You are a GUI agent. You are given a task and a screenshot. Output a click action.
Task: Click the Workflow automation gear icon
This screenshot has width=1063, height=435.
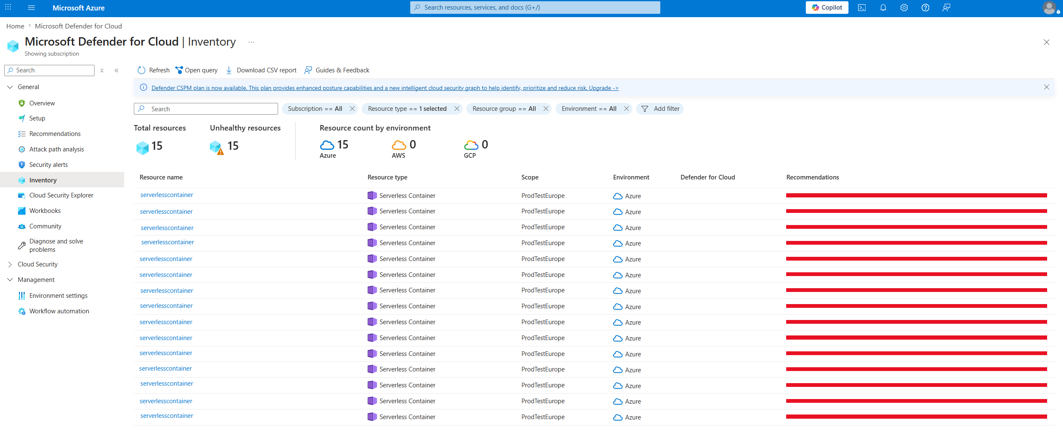(22, 311)
